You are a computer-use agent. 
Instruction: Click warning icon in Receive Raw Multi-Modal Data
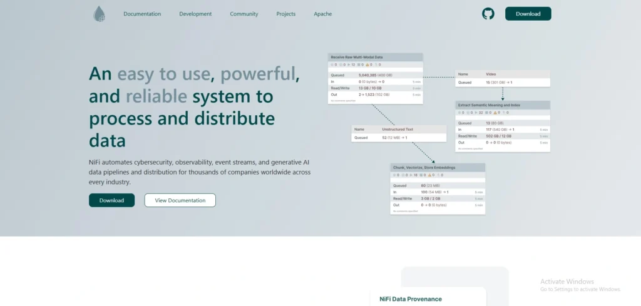tap(367, 64)
